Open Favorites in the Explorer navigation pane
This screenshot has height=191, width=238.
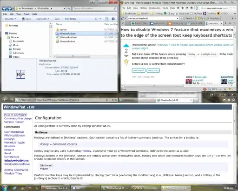[13, 26]
